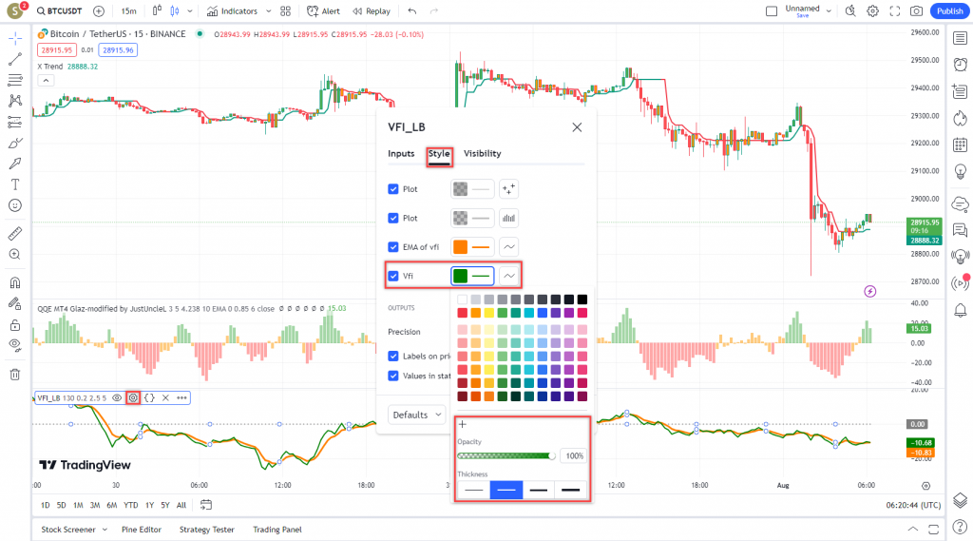Viewport: 973px width, 541px height.
Task: Toggle VFI_LB visibility eye icon
Action: tap(117, 397)
